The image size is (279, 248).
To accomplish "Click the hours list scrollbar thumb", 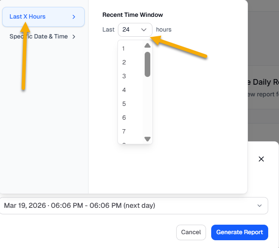I will [x=147, y=64].
